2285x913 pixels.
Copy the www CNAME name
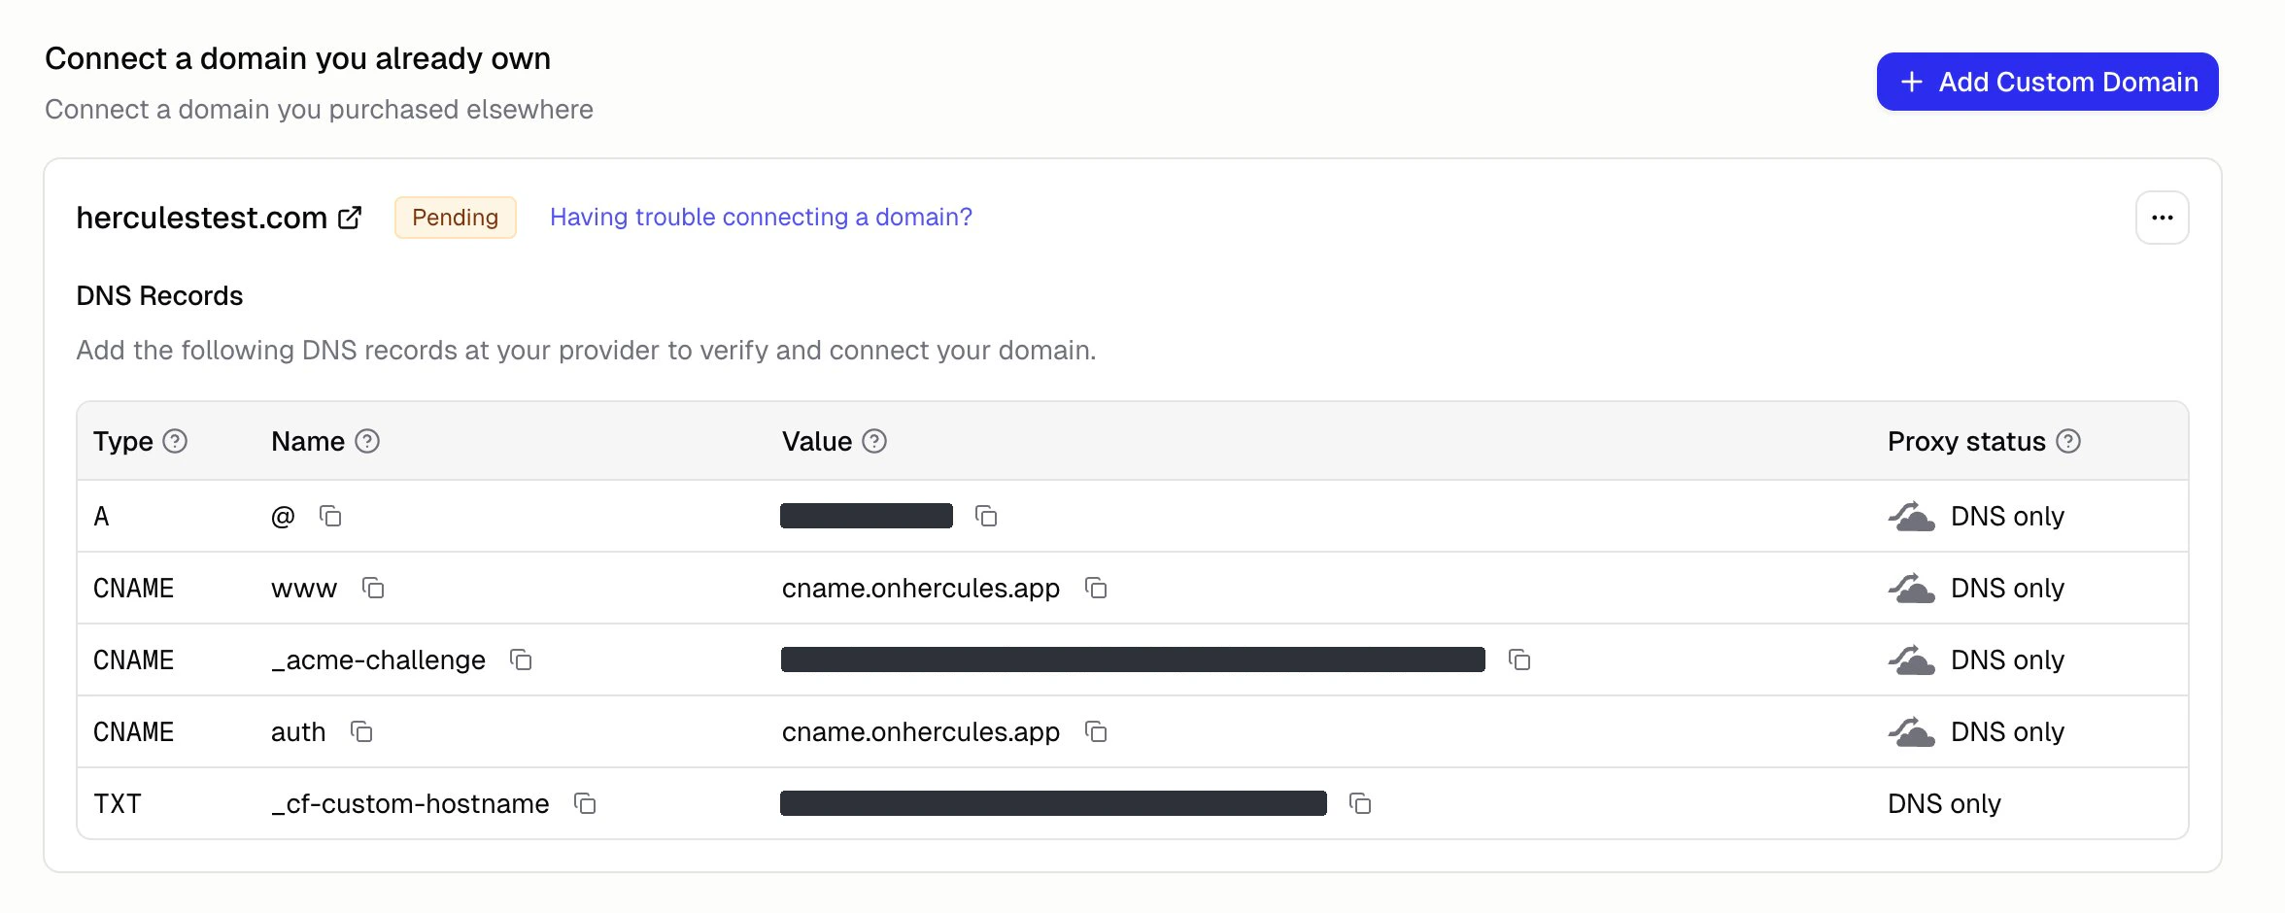373,589
